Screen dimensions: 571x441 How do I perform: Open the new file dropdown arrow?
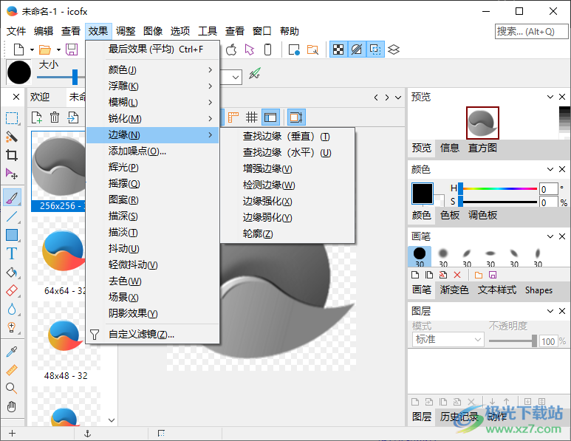click(x=32, y=49)
